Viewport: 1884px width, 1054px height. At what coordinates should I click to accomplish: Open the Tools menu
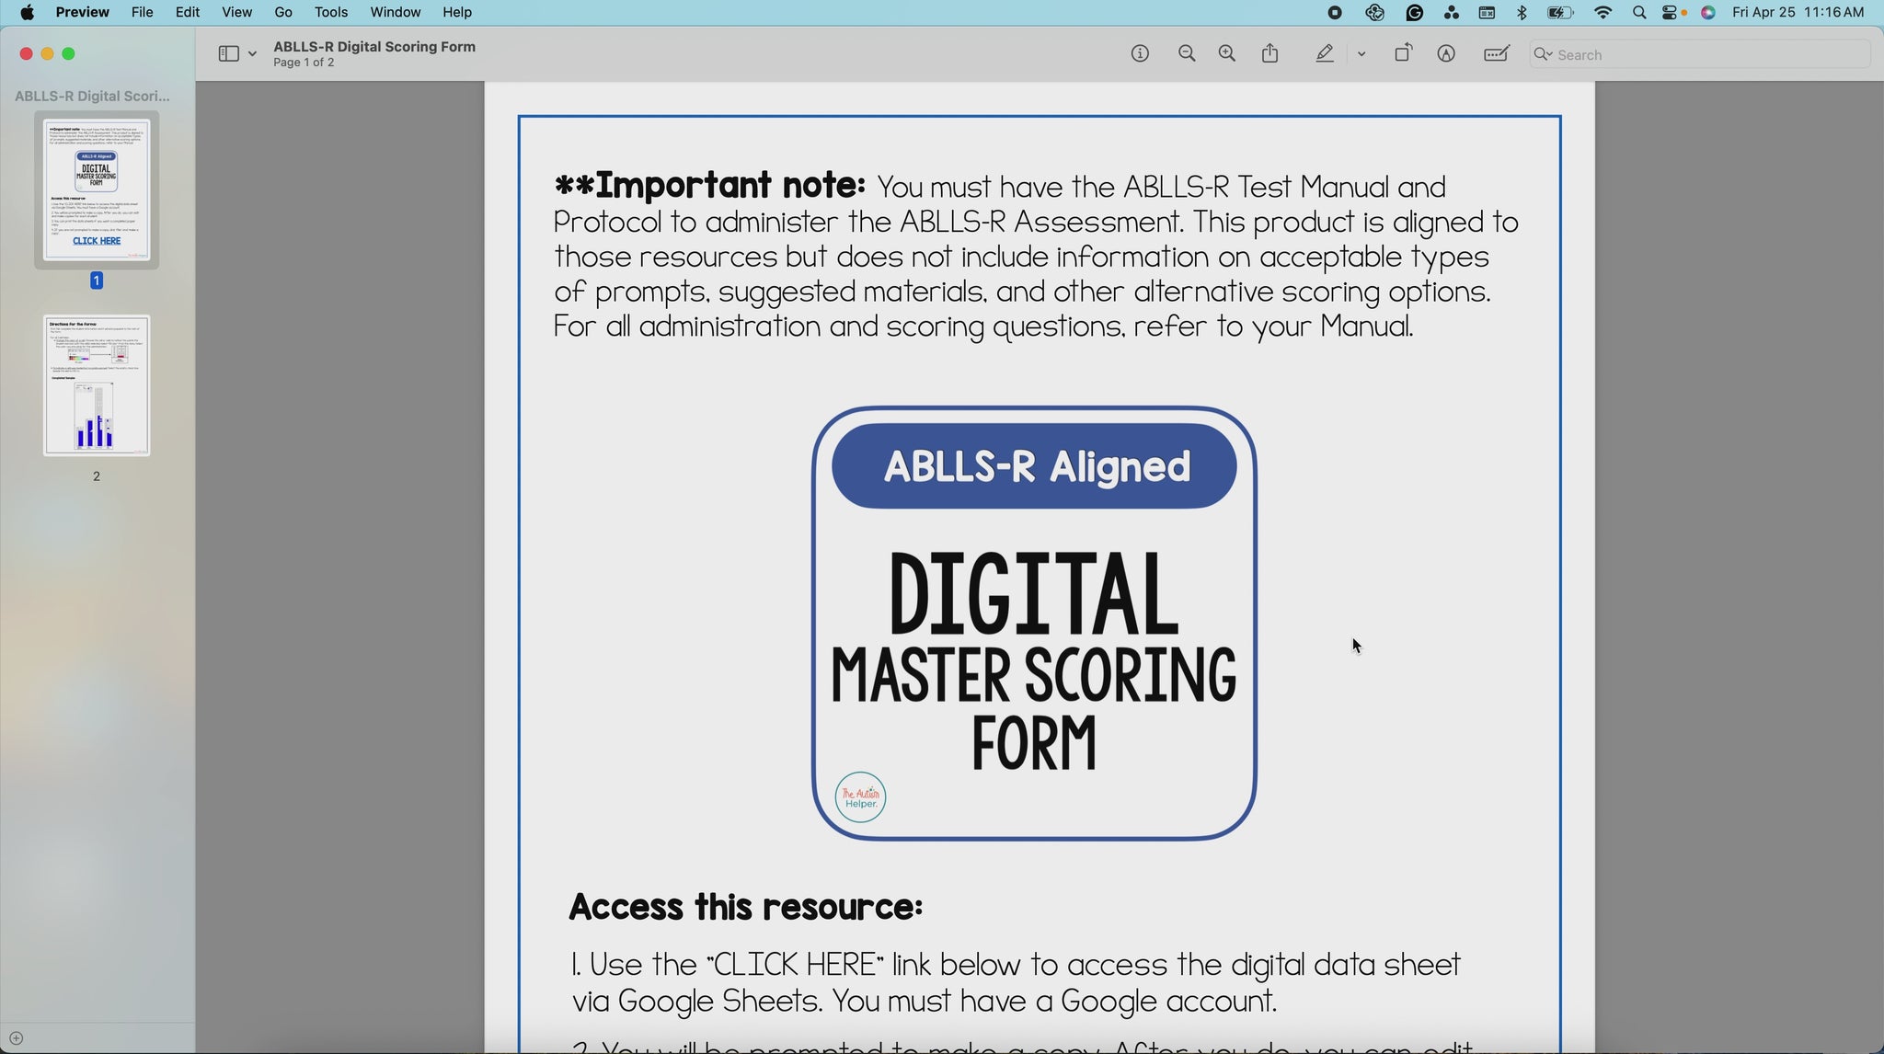point(330,12)
